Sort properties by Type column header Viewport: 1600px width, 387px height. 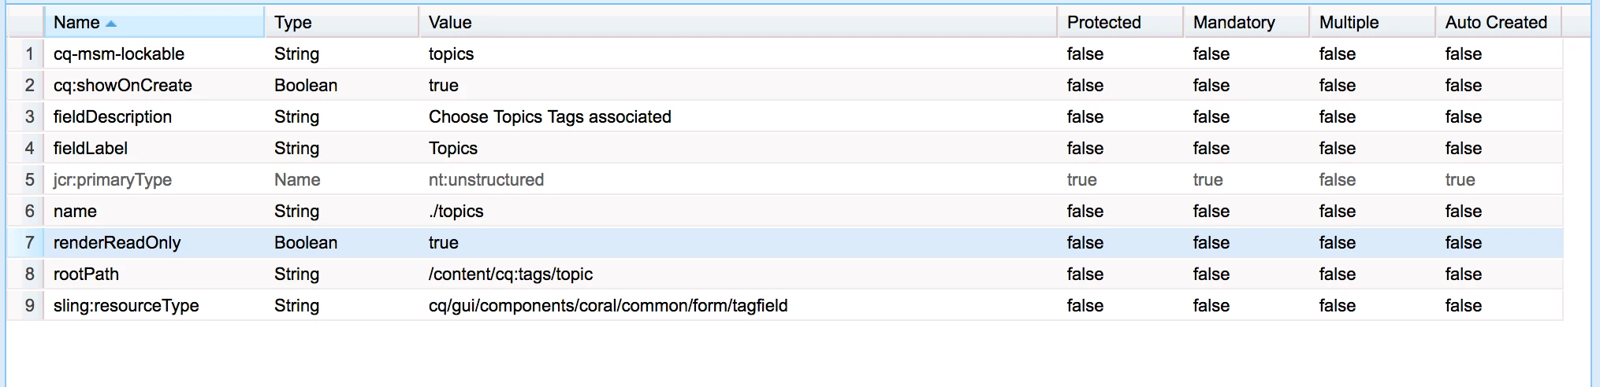coord(342,22)
